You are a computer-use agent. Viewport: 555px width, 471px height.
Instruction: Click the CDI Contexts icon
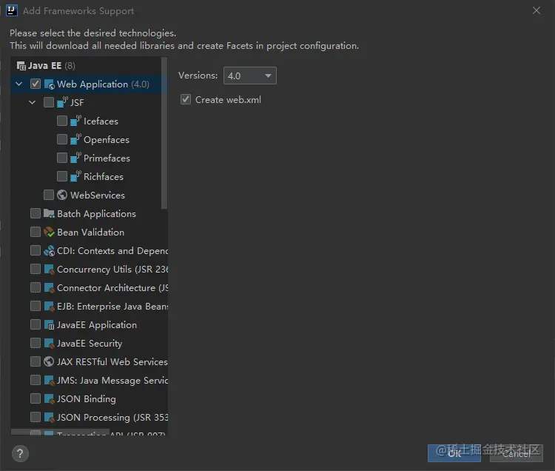[49, 250]
